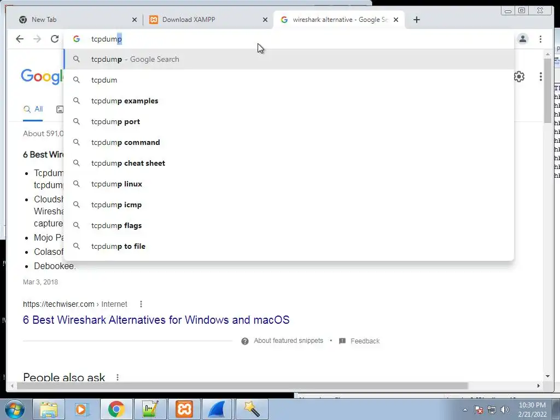Viewport: 560px width, 420px height.
Task: Click the Debookee list item
Action: tap(55, 266)
